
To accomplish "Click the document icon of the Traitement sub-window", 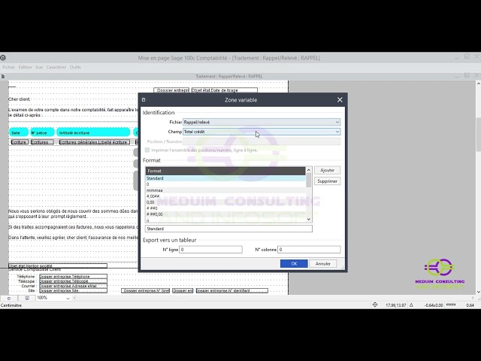I will (2, 76).
